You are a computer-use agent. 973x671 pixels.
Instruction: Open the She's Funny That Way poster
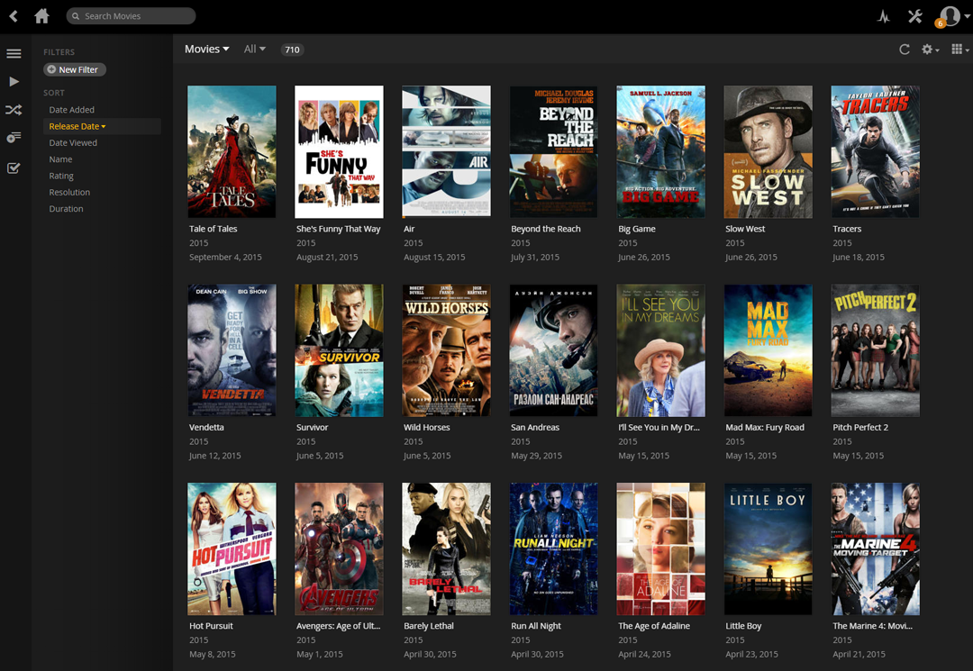[339, 152]
